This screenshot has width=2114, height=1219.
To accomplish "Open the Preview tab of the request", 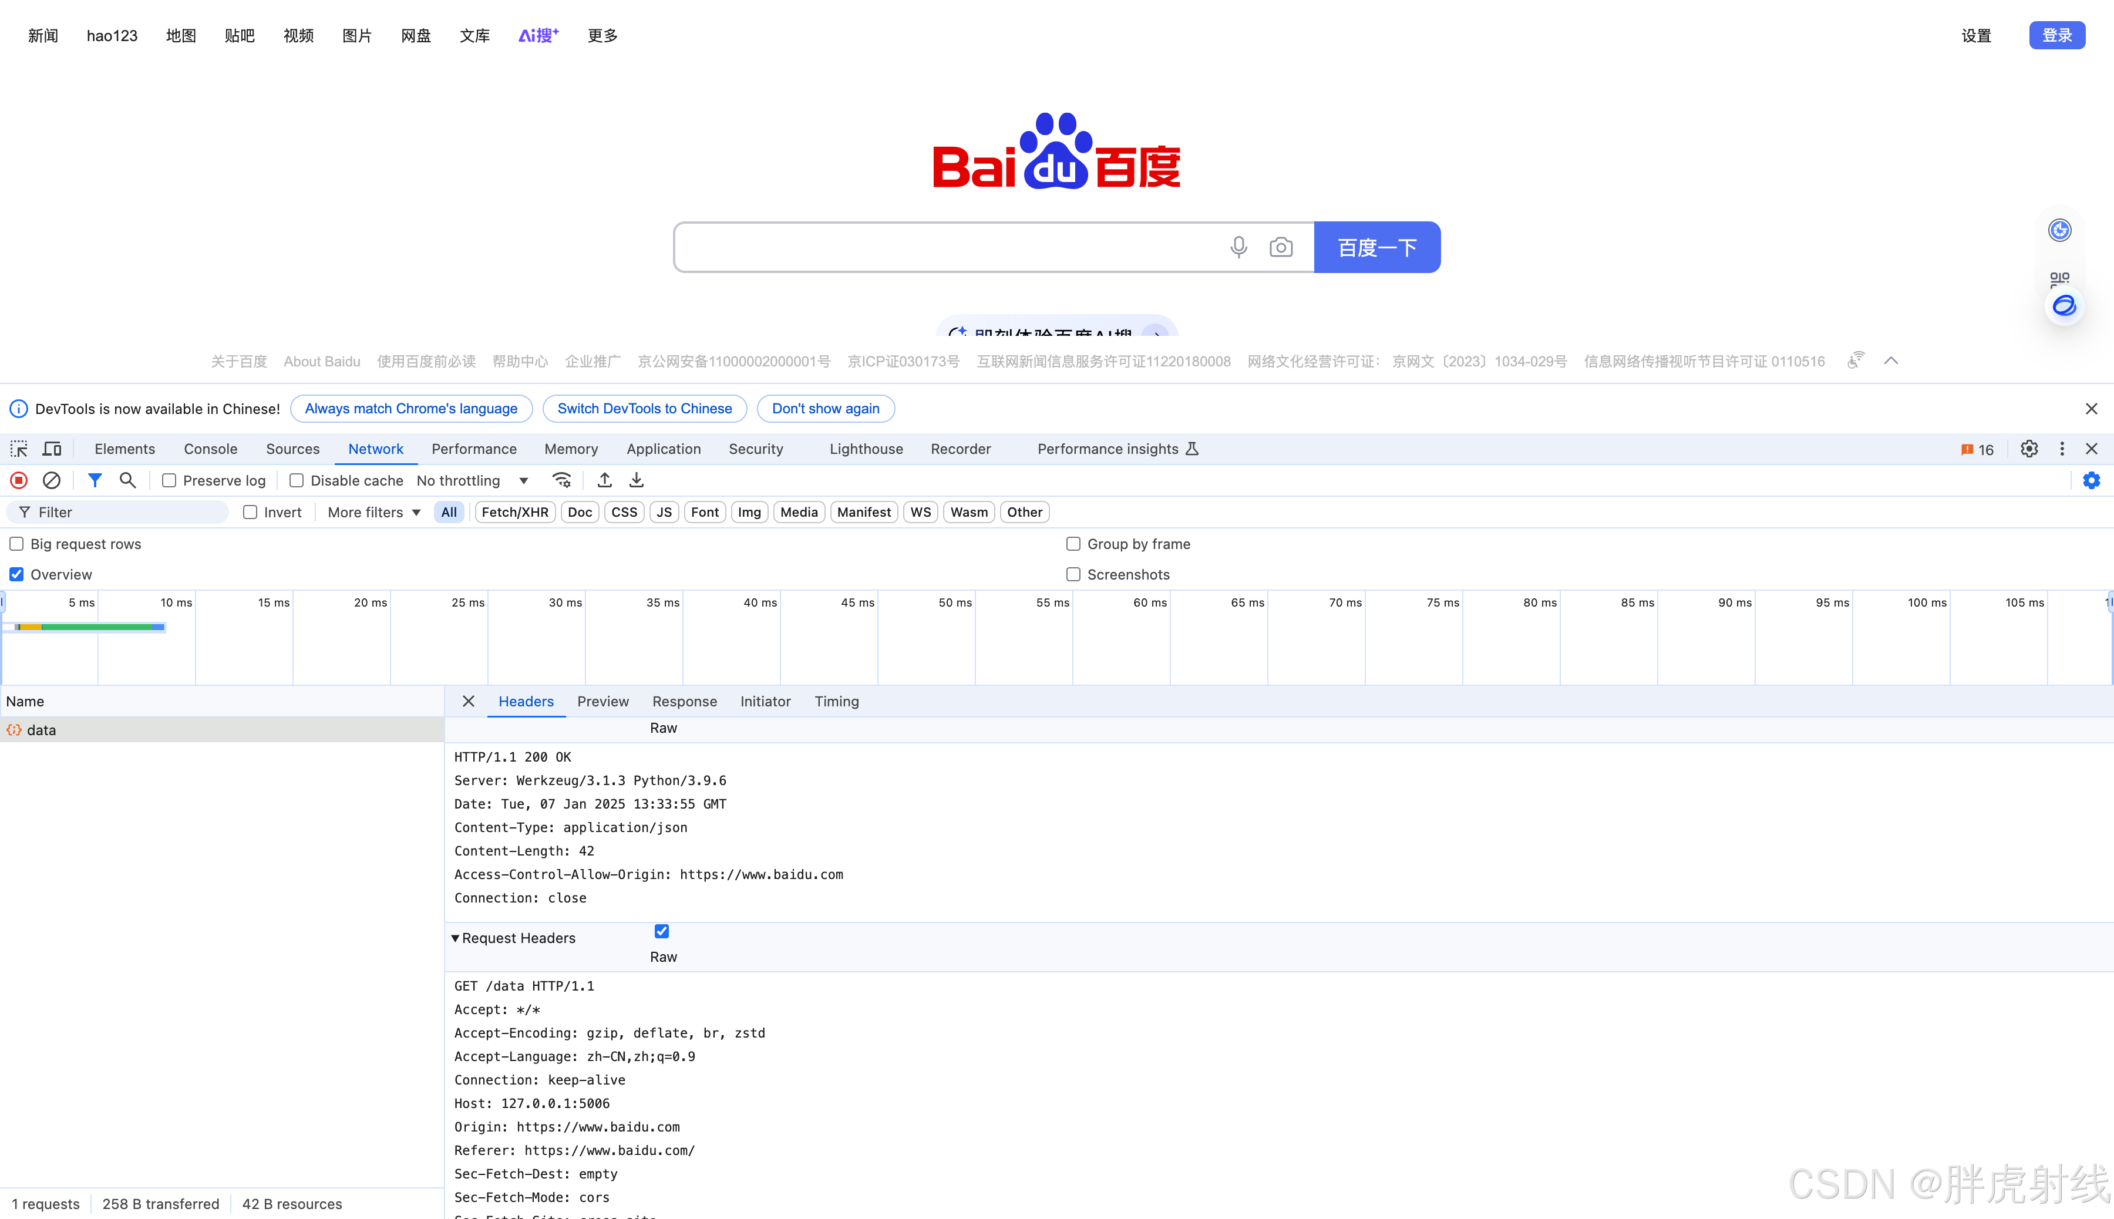I will pyautogui.click(x=603, y=702).
